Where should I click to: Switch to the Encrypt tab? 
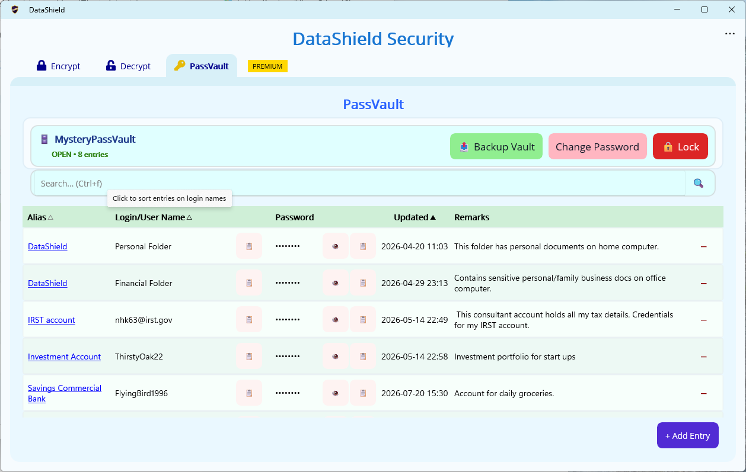coord(58,66)
